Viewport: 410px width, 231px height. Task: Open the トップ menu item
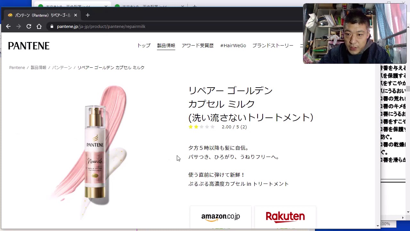(x=144, y=46)
